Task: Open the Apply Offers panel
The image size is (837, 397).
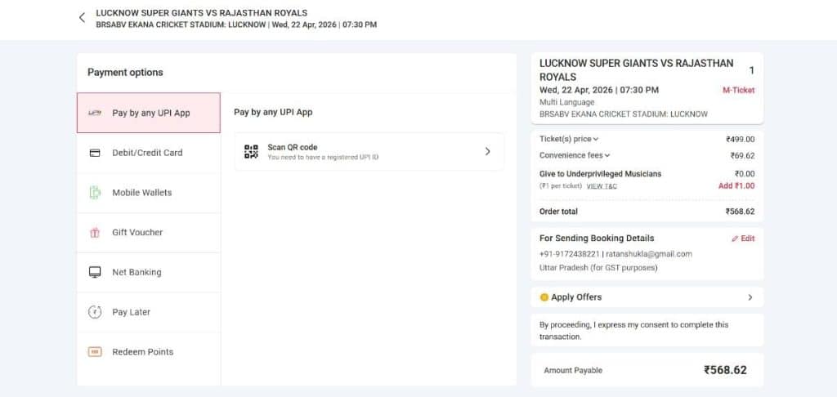Action: point(647,297)
